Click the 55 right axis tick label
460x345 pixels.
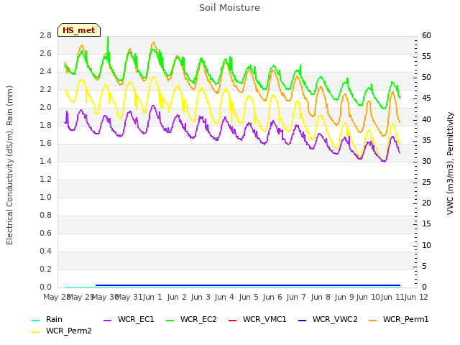[426, 56]
